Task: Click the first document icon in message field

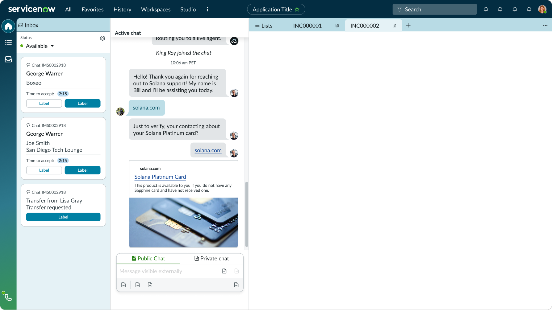Action: (x=224, y=271)
